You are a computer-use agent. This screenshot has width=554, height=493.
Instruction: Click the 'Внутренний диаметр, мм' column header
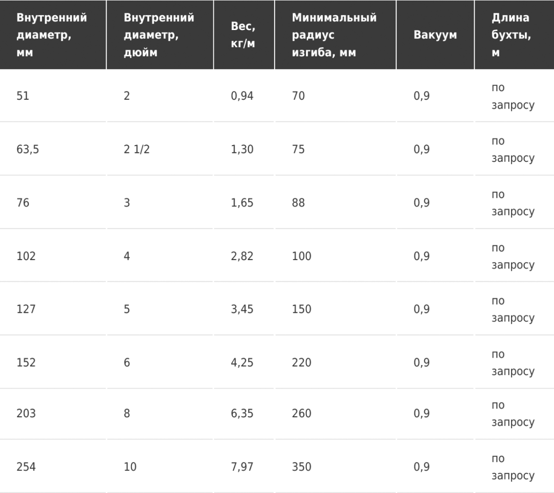(53, 35)
